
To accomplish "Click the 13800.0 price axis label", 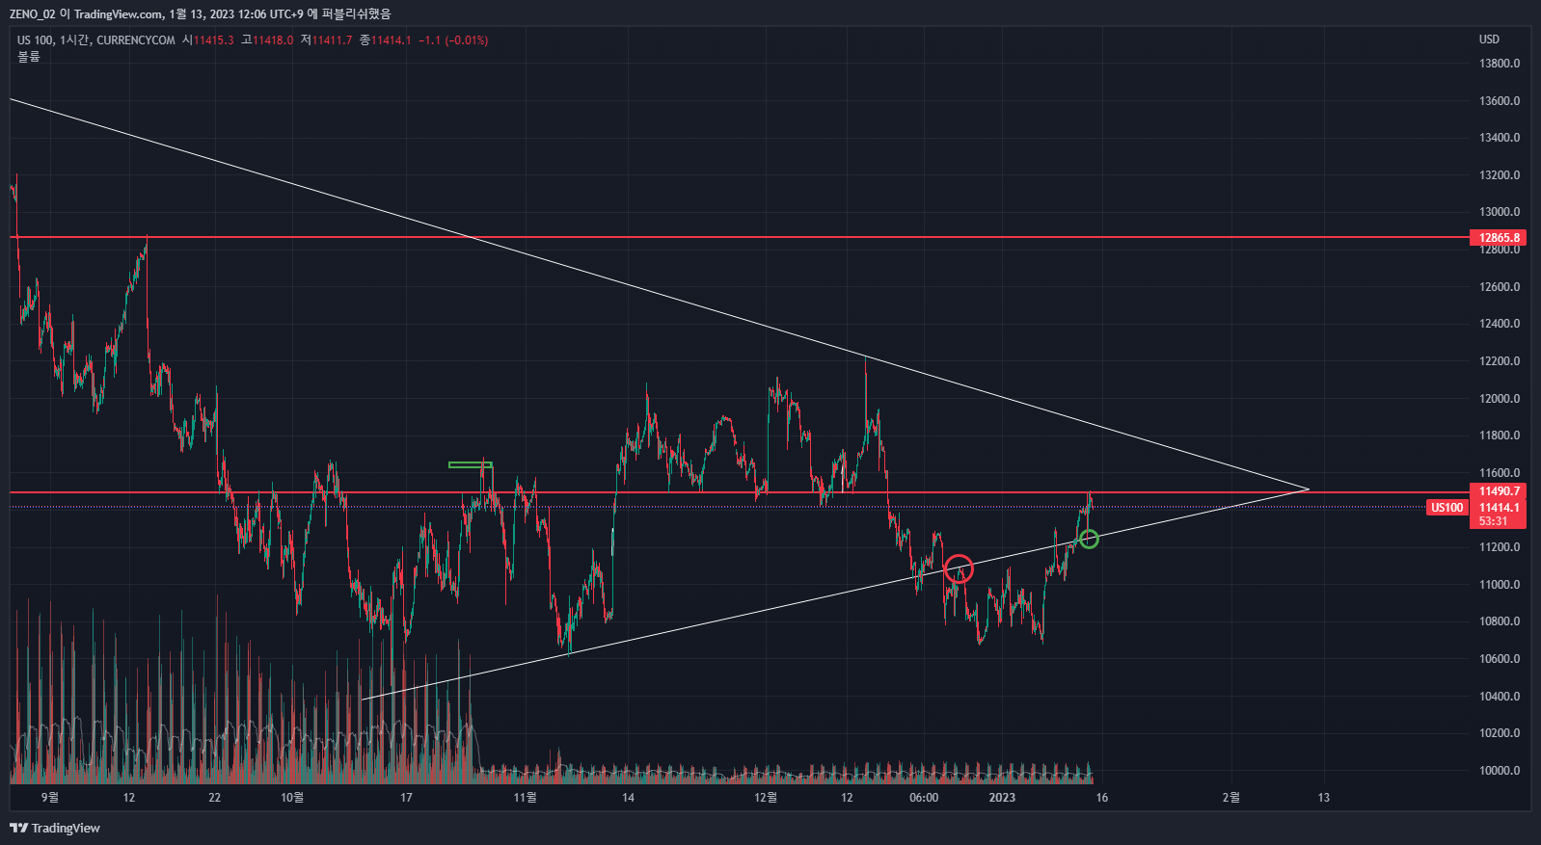I will click(x=1499, y=64).
